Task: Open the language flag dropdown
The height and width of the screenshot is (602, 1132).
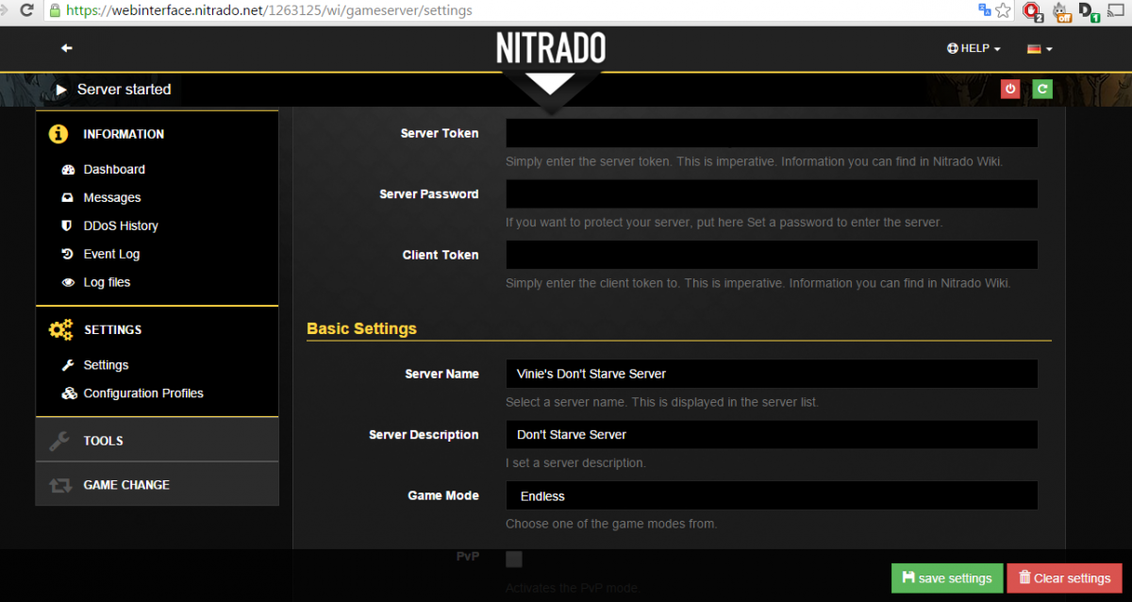Action: click(1040, 48)
